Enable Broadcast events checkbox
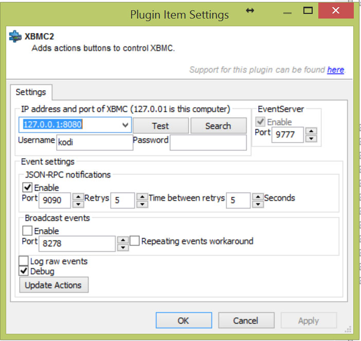This screenshot has height=341, width=361. point(27,230)
